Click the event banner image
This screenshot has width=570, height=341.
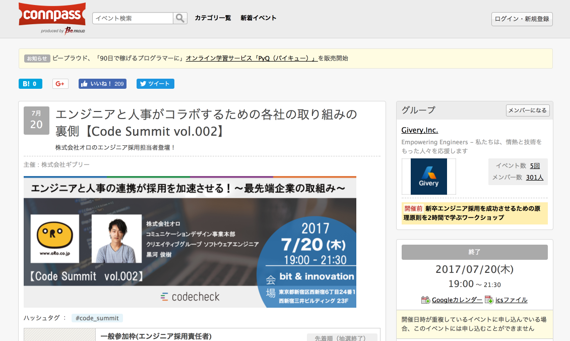190,242
